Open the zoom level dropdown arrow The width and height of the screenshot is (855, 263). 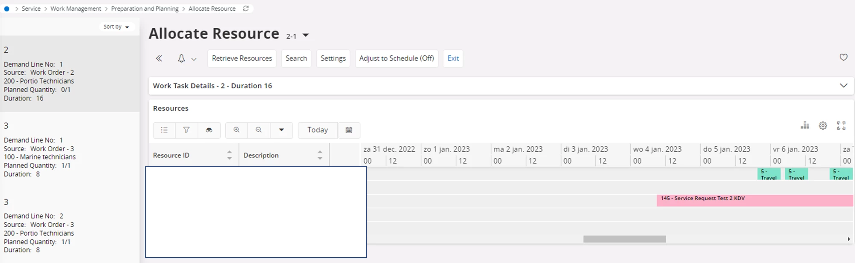point(281,130)
